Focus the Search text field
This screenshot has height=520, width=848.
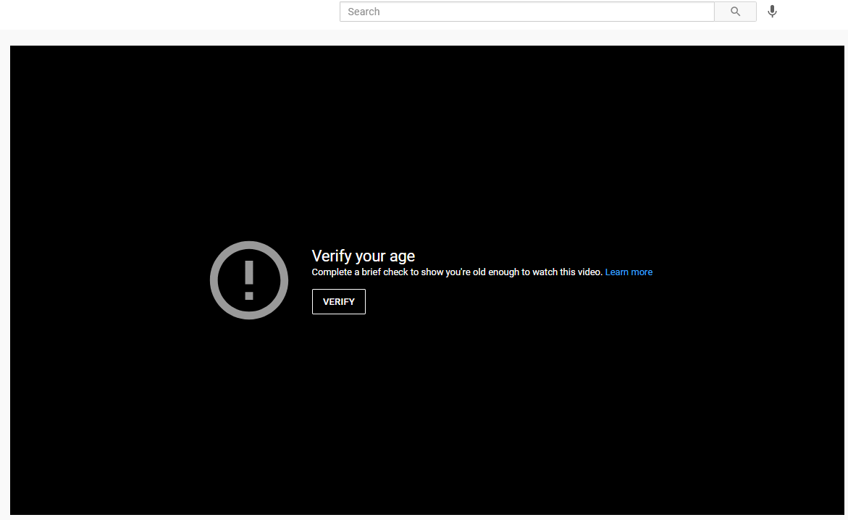(x=526, y=12)
